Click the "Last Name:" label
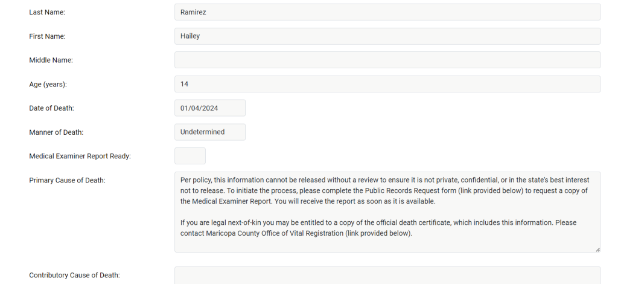The width and height of the screenshot is (618, 284). pos(47,12)
